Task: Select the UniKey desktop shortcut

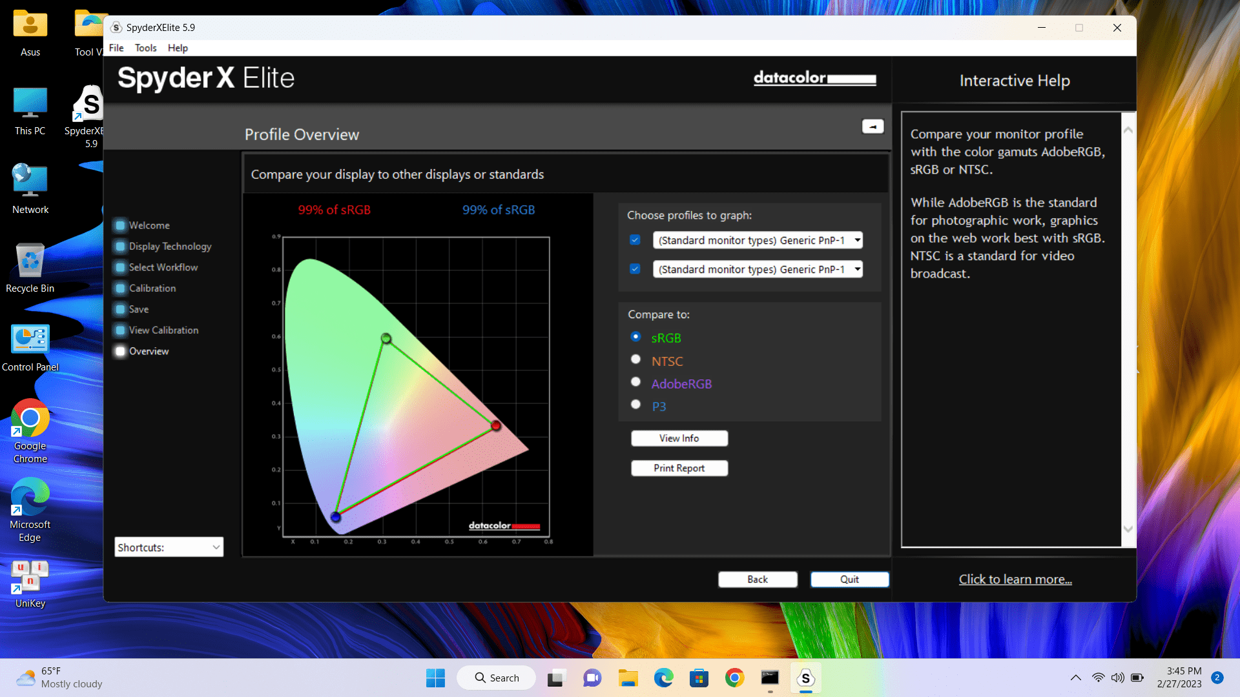Action: pyautogui.click(x=30, y=584)
